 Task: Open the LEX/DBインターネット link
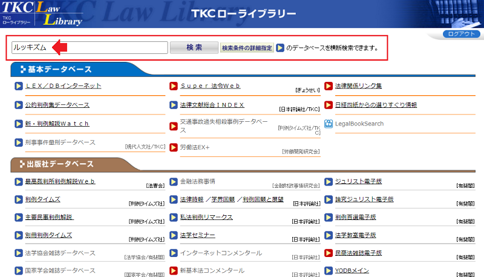(x=64, y=85)
